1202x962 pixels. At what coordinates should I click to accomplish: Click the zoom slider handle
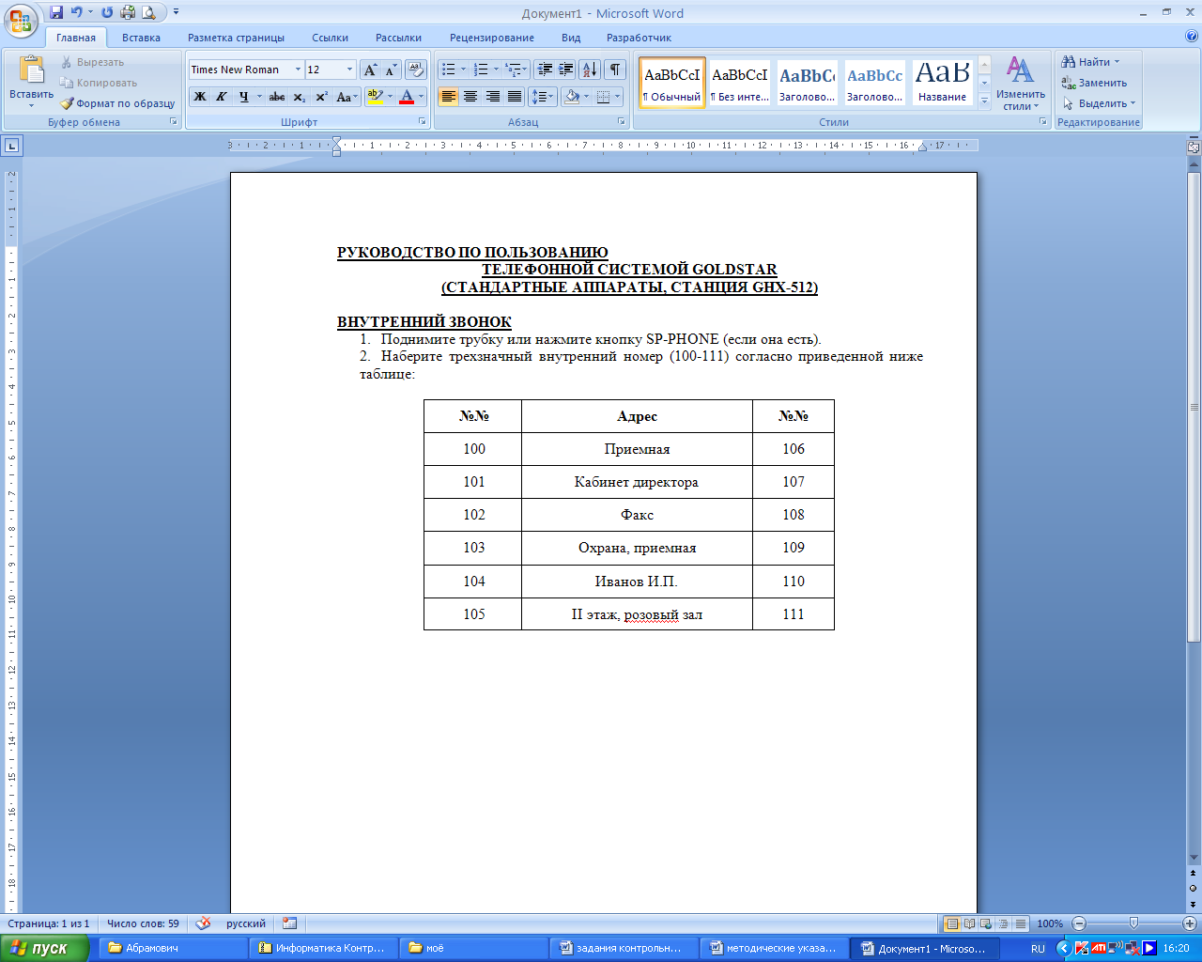1133,923
